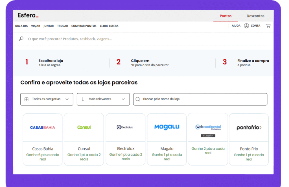Click the AJUDA link

coord(236,25)
